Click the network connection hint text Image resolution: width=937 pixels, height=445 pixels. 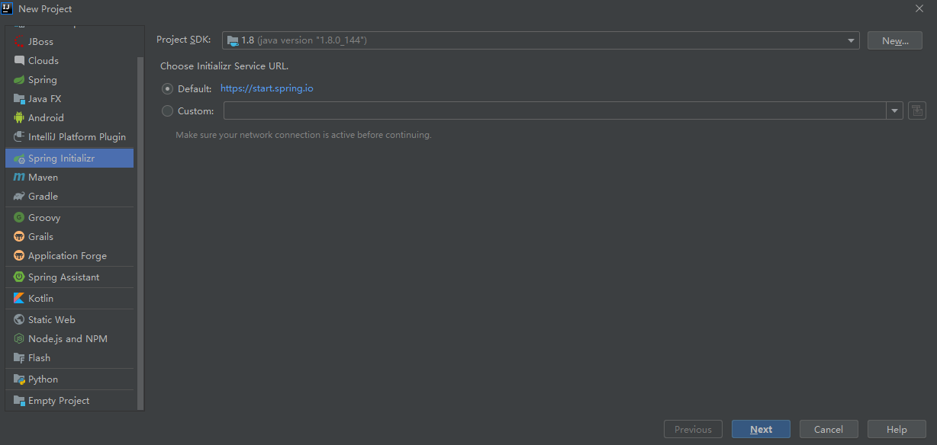click(304, 135)
